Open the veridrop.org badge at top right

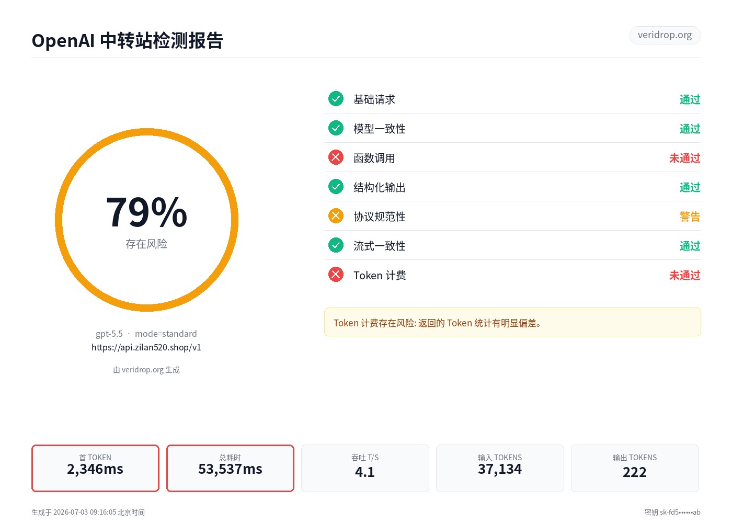(x=665, y=35)
